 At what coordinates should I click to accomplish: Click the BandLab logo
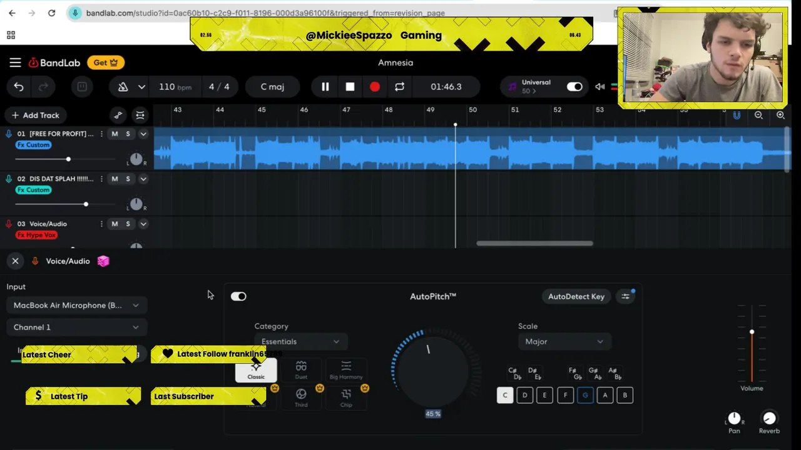click(54, 62)
